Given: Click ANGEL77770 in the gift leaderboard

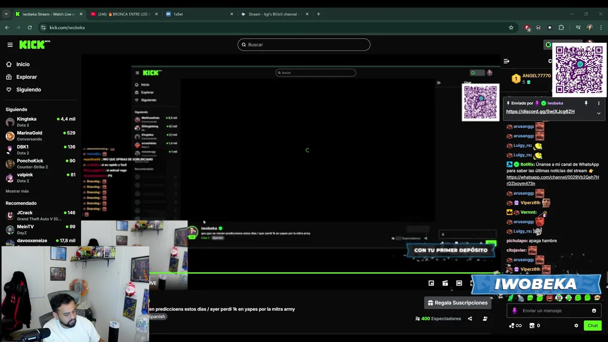Looking at the screenshot, I should point(536,76).
